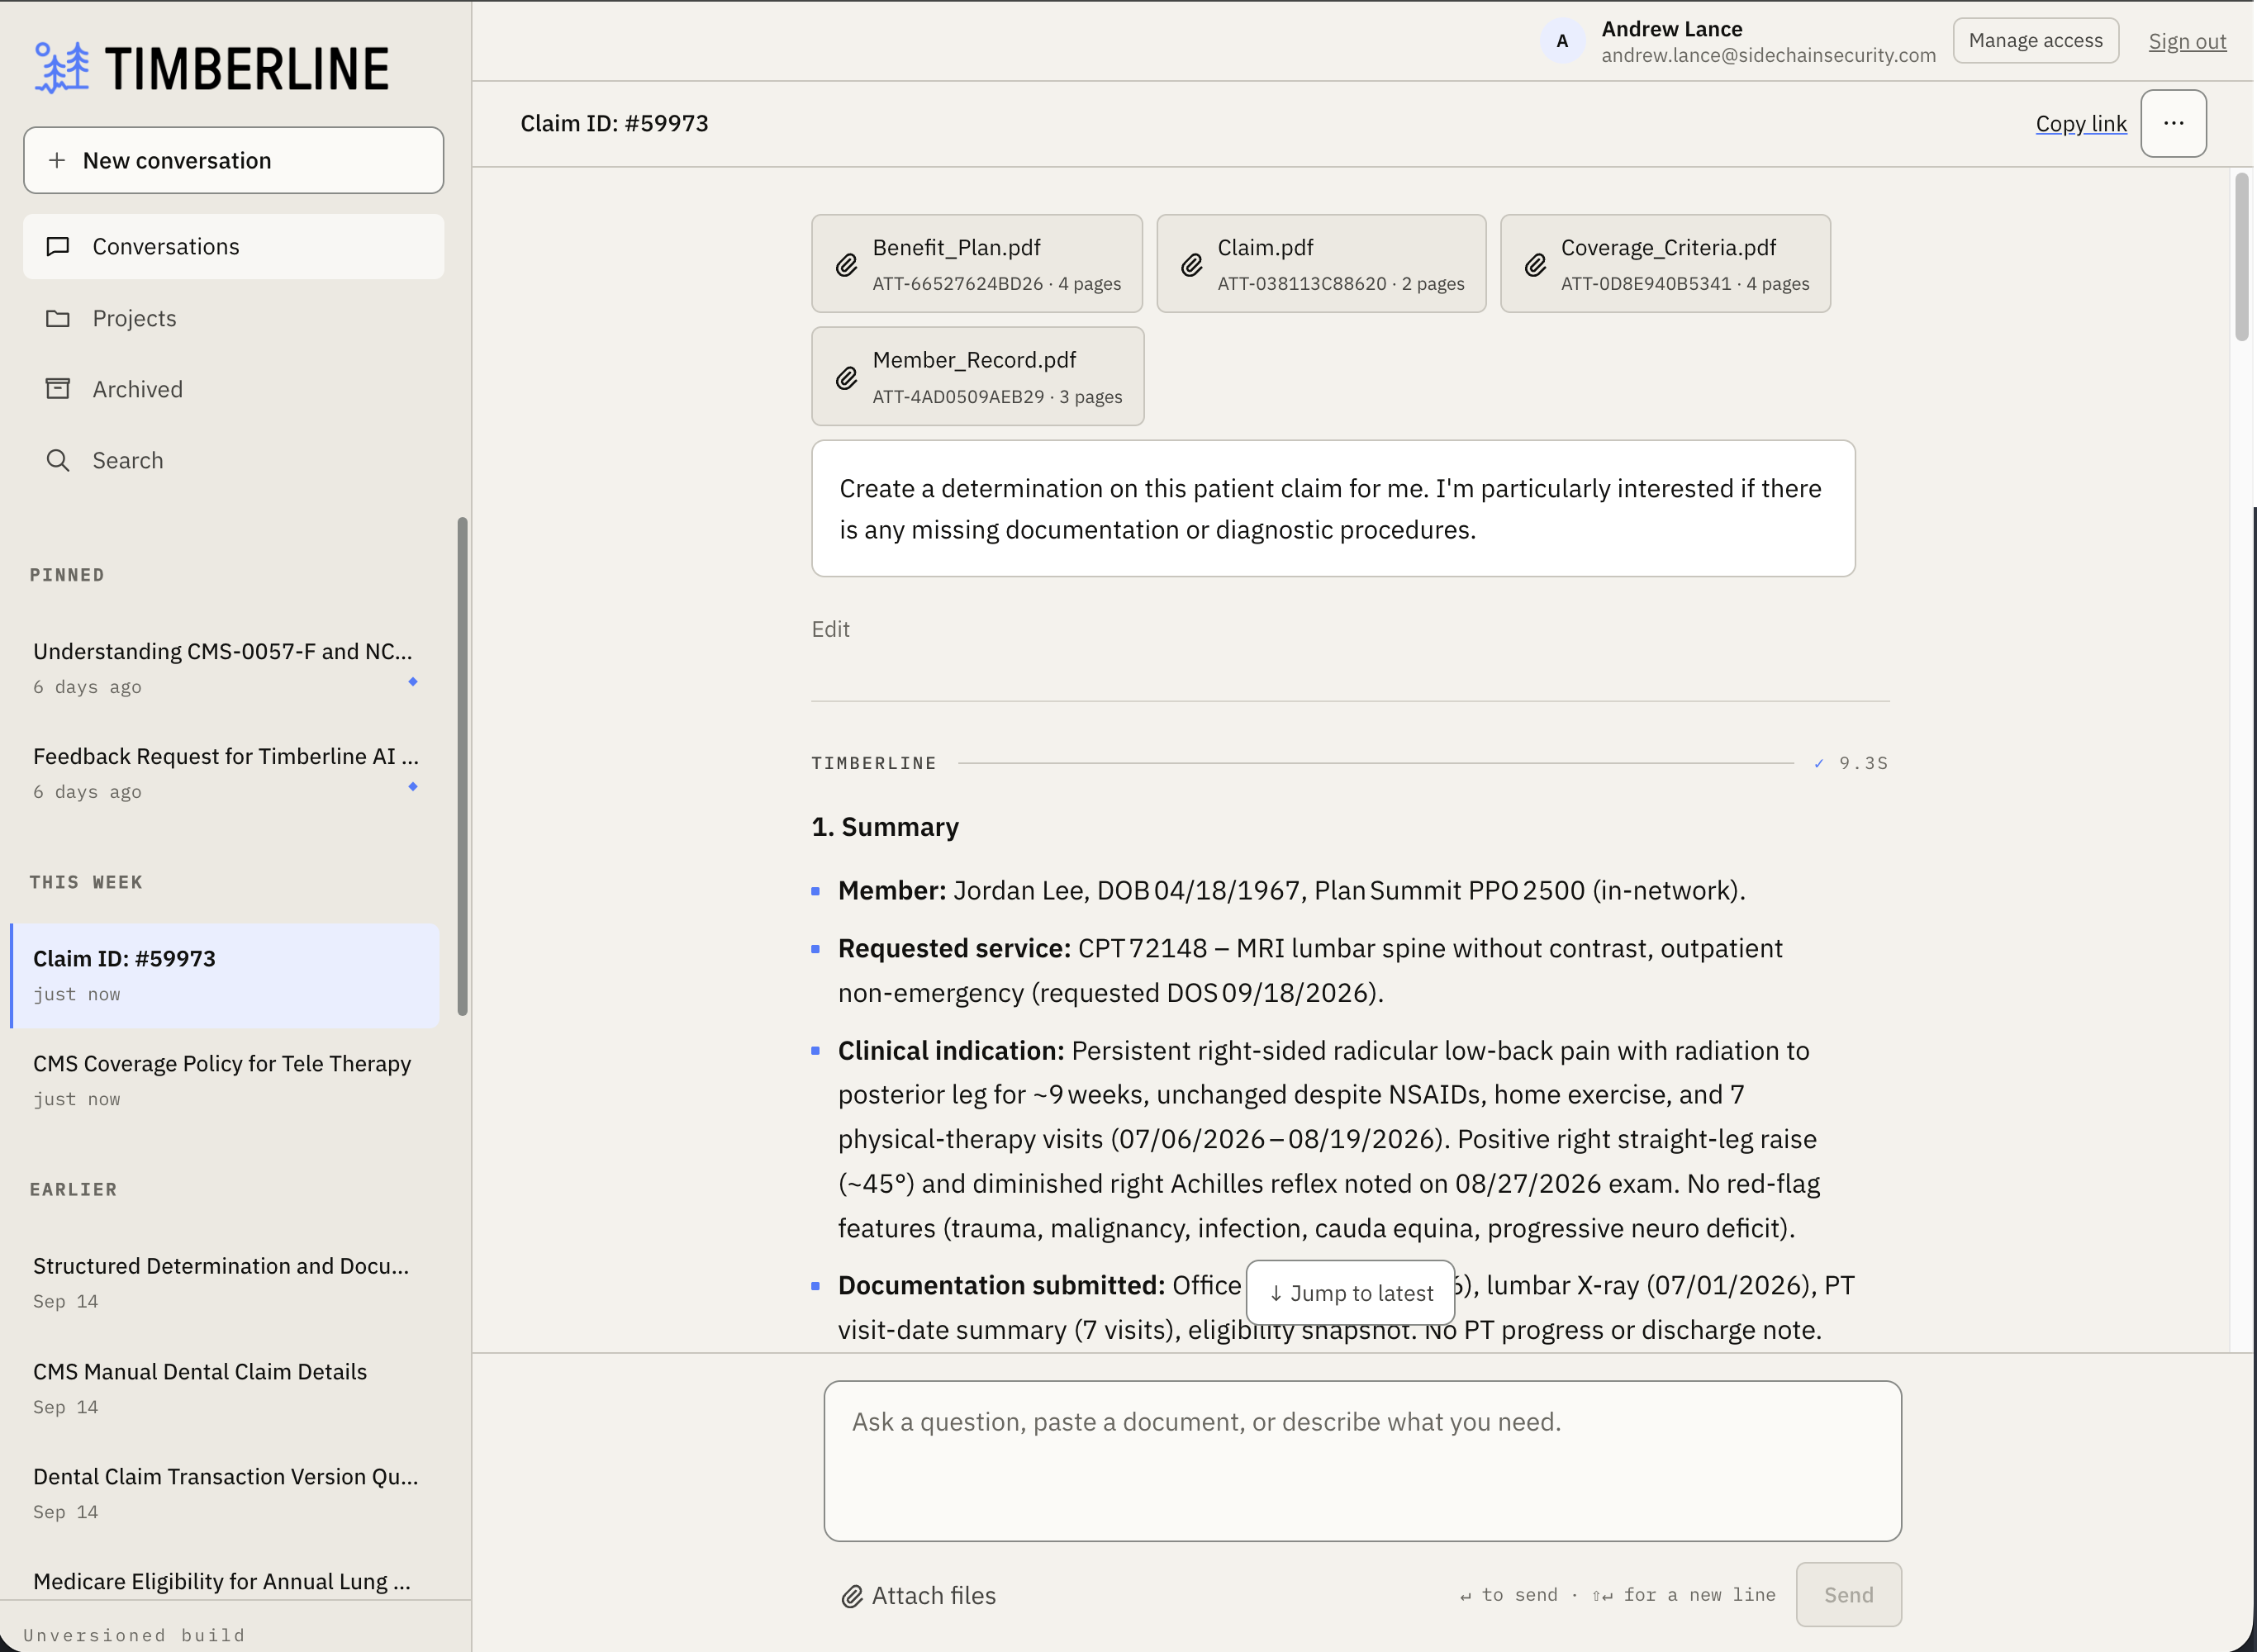Open CMS Coverage Policy for Tele Therapy
The width and height of the screenshot is (2257, 1652).
[225, 1080]
